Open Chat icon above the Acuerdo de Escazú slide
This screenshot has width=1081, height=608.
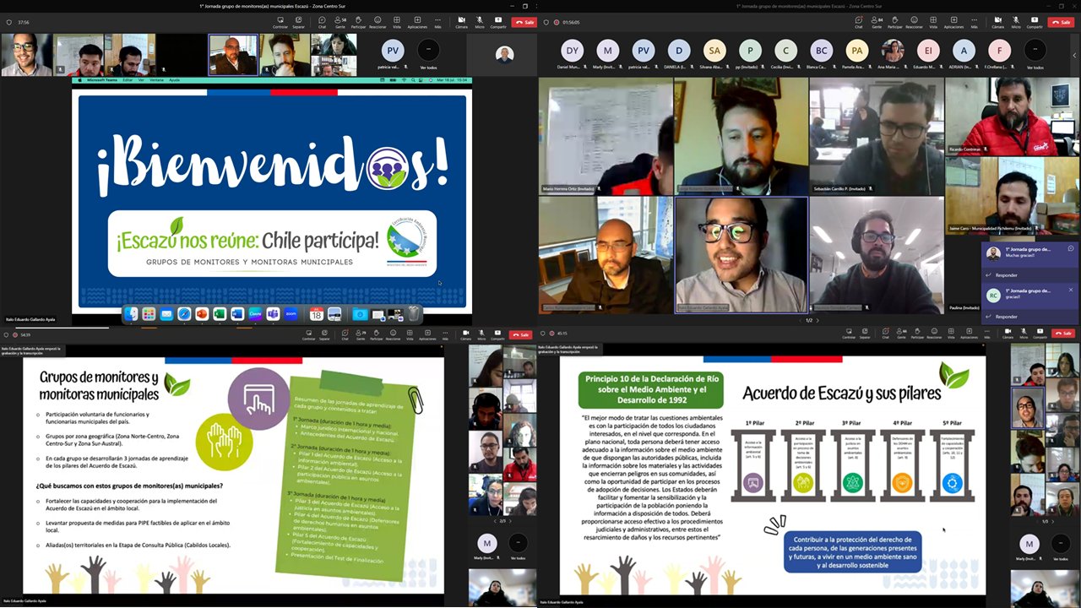tap(885, 334)
